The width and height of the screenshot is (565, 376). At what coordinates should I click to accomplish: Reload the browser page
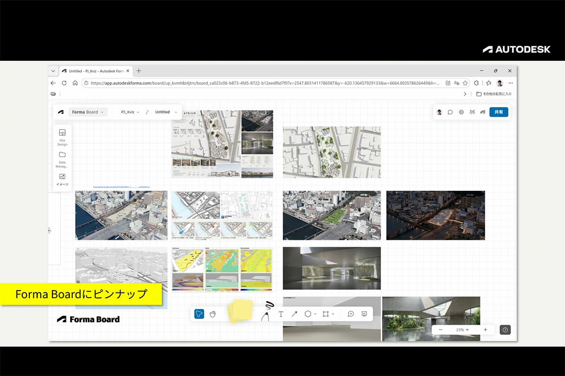[64, 83]
